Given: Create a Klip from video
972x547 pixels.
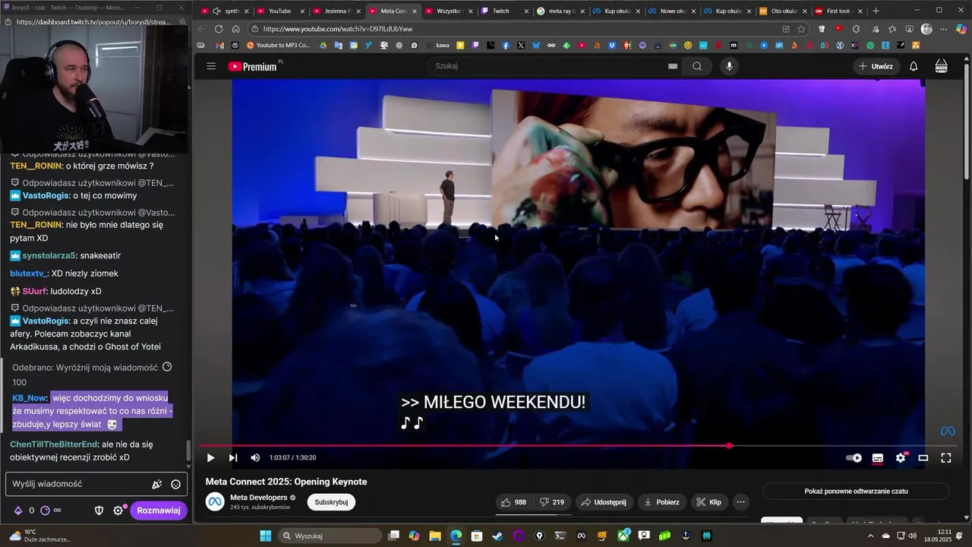Looking at the screenshot, I should [x=709, y=502].
